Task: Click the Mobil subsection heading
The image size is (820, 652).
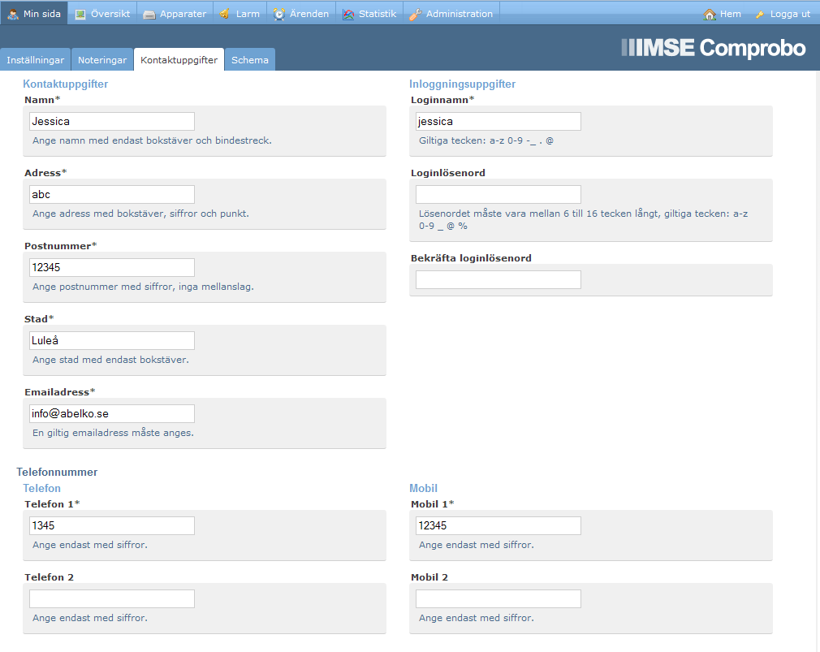Action: 423,488
